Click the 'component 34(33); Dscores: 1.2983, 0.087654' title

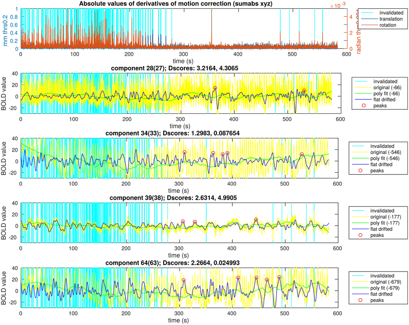(172, 133)
